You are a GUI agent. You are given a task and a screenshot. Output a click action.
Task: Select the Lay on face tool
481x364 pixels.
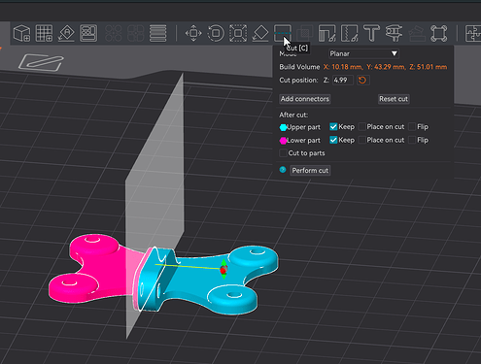260,33
